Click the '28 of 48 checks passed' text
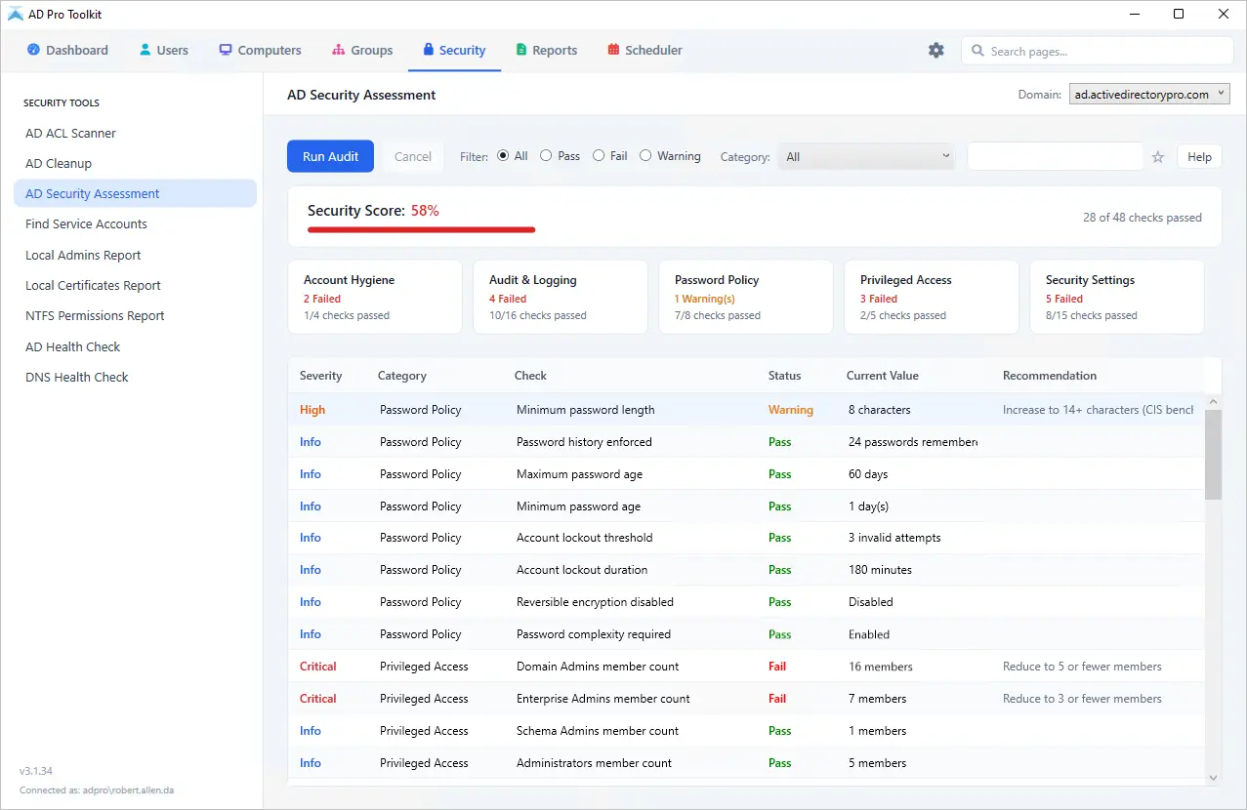Viewport: 1247px width, 810px height. pyautogui.click(x=1143, y=218)
